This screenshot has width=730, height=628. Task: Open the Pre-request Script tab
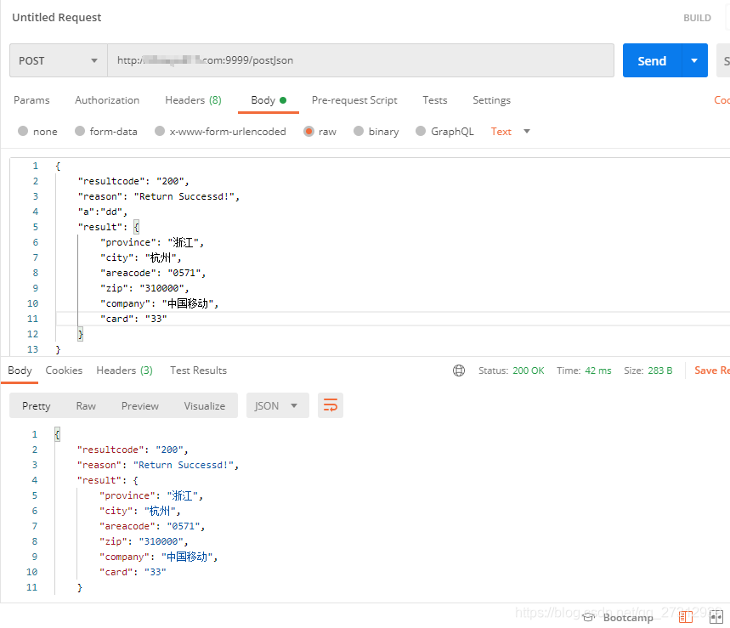[x=354, y=100]
